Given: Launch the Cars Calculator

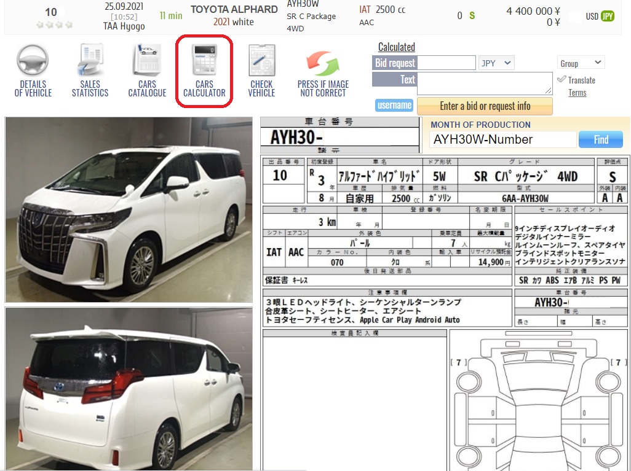Looking at the screenshot, I should point(204,71).
